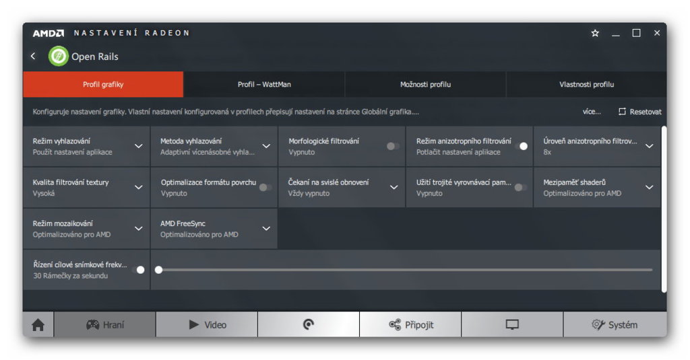
Task: Open the ReLive circular icon tab
Action: (309, 325)
